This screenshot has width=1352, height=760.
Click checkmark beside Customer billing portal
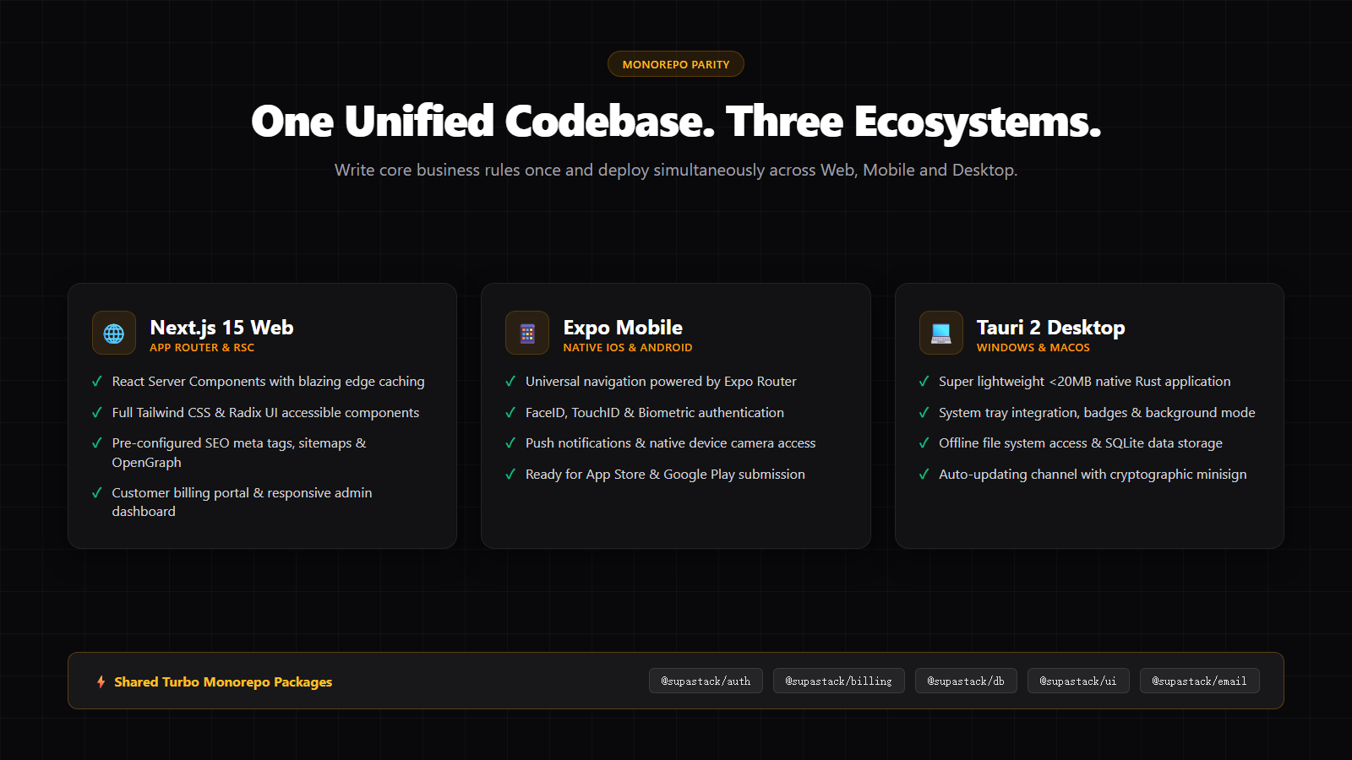pyautogui.click(x=97, y=493)
